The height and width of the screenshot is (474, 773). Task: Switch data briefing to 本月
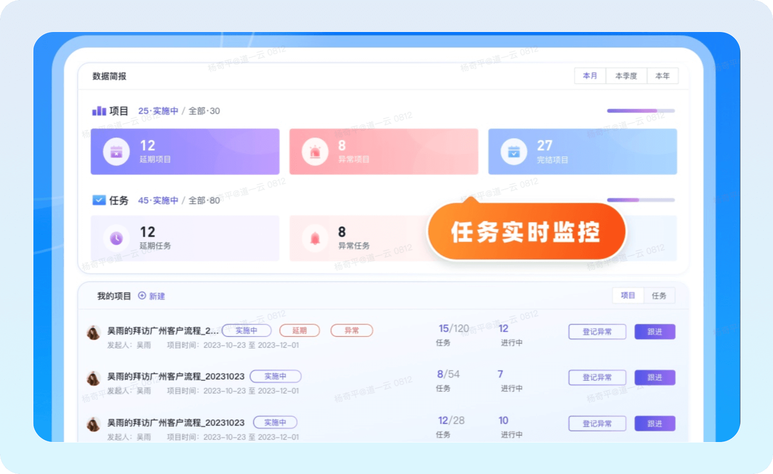pyautogui.click(x=590, y=76)
